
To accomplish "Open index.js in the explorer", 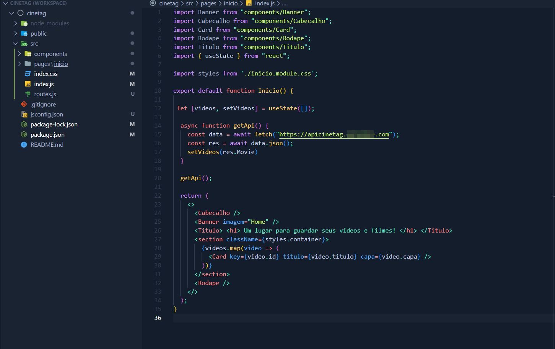I will tap(44, 84).
